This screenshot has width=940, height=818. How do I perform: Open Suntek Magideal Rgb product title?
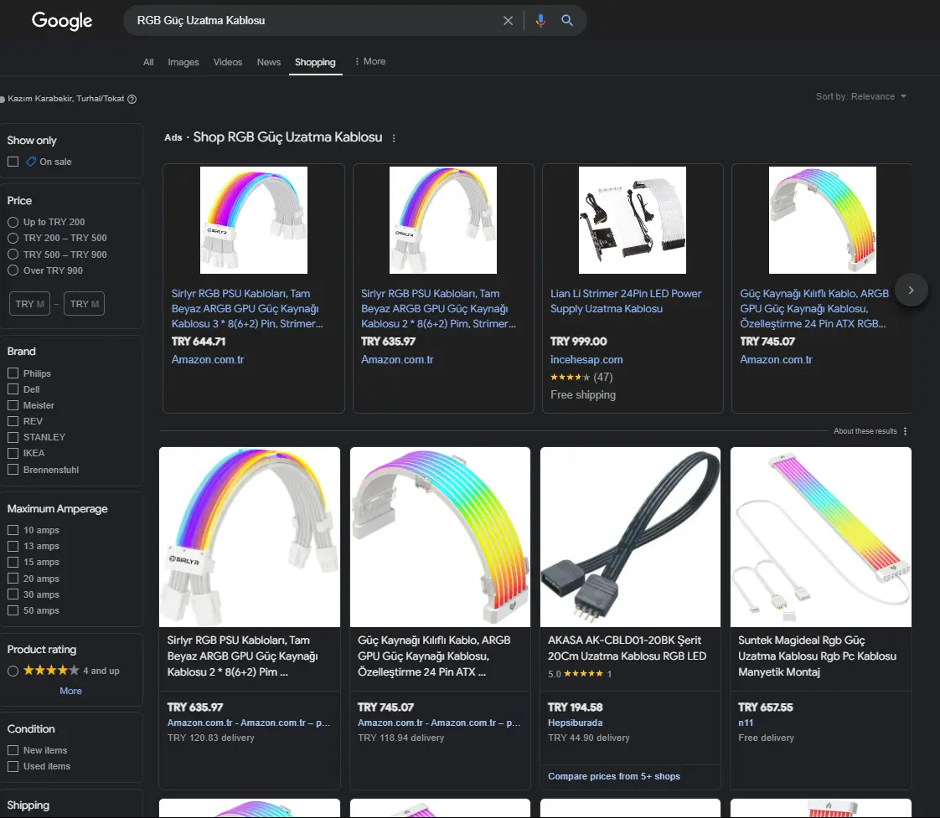coord(817,656)
